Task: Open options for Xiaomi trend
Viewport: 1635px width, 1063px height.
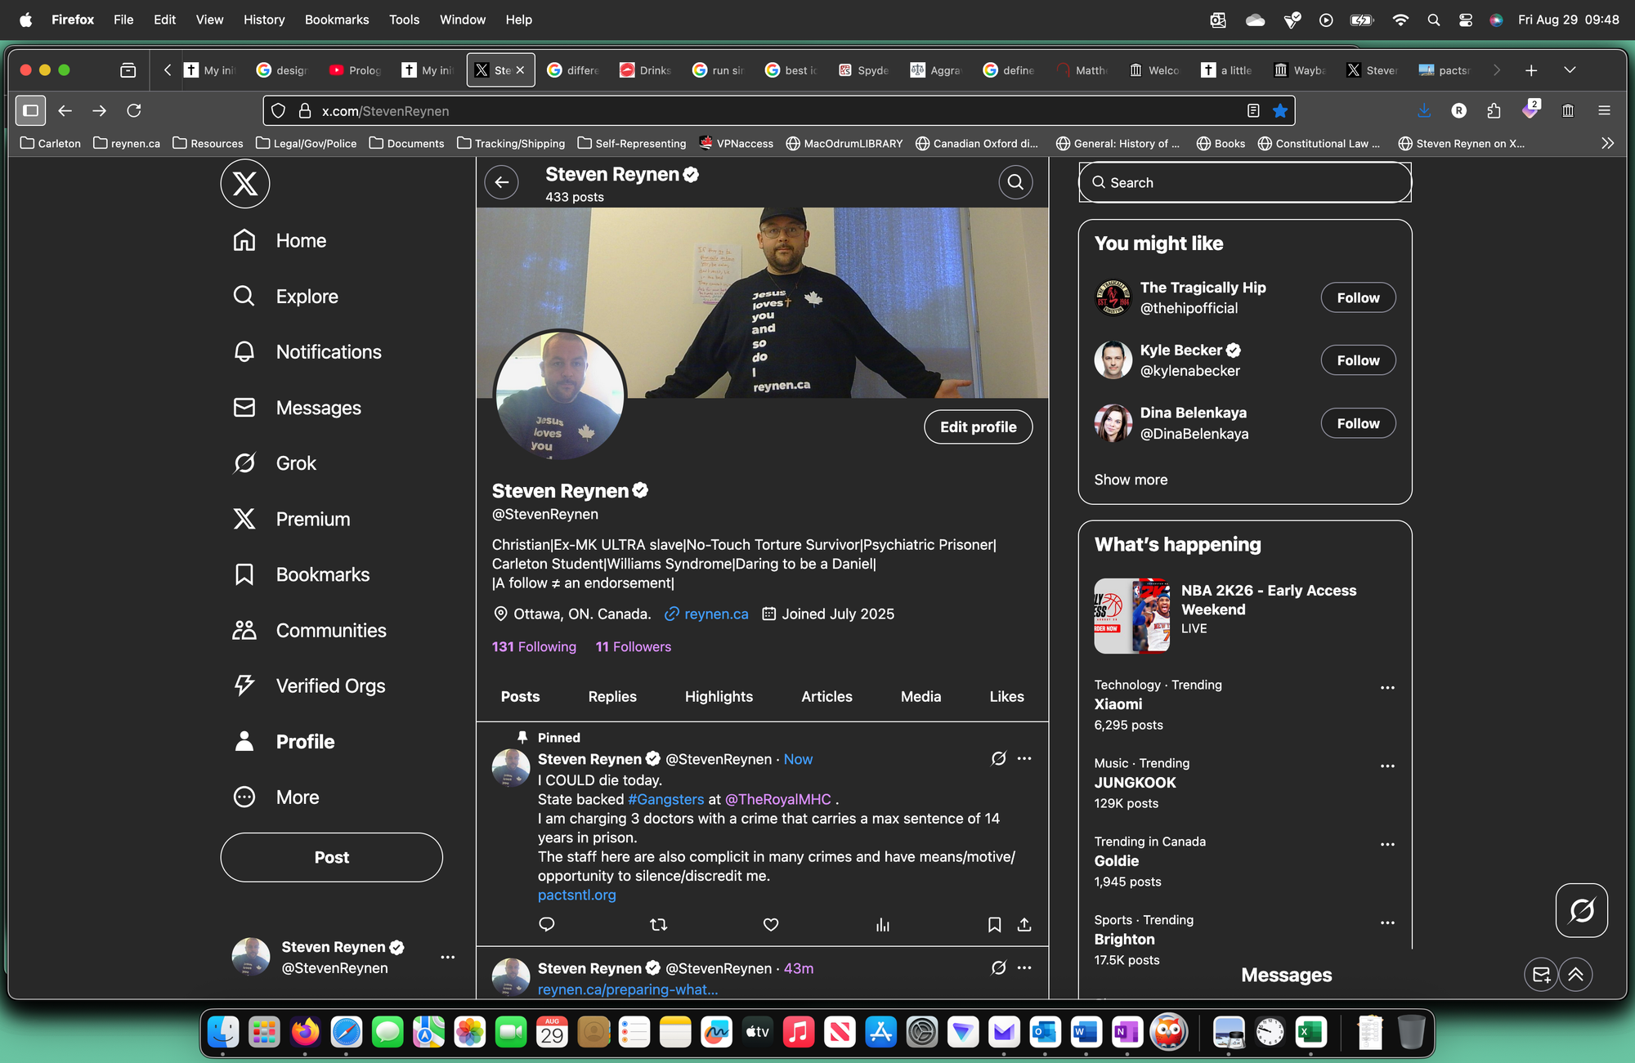Action: click(1387, 687)
